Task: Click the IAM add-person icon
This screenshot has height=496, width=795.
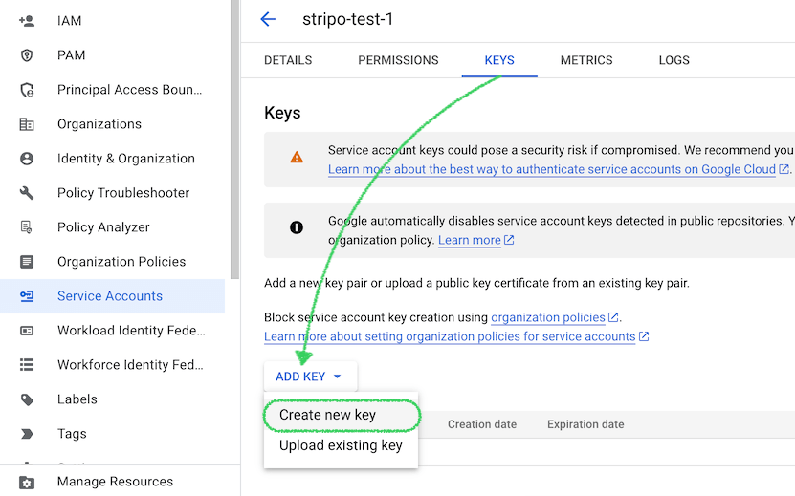Action: (x=27, y=21)
